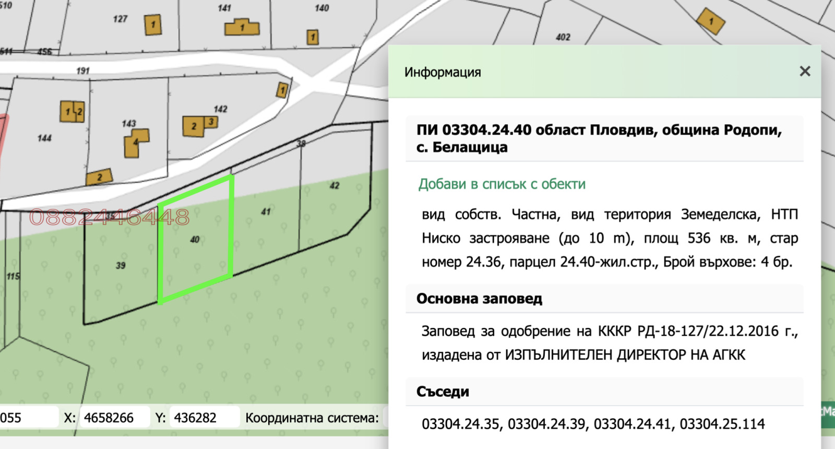The image size is (835, 449).
Task: Click parcel 144 label on the map
Action: 44,138
